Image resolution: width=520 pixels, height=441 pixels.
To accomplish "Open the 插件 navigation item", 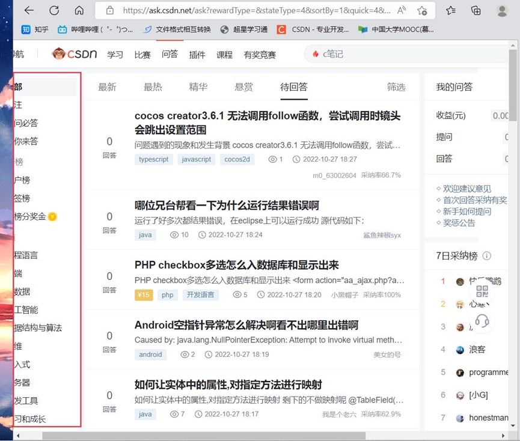I will click(197, 55).
